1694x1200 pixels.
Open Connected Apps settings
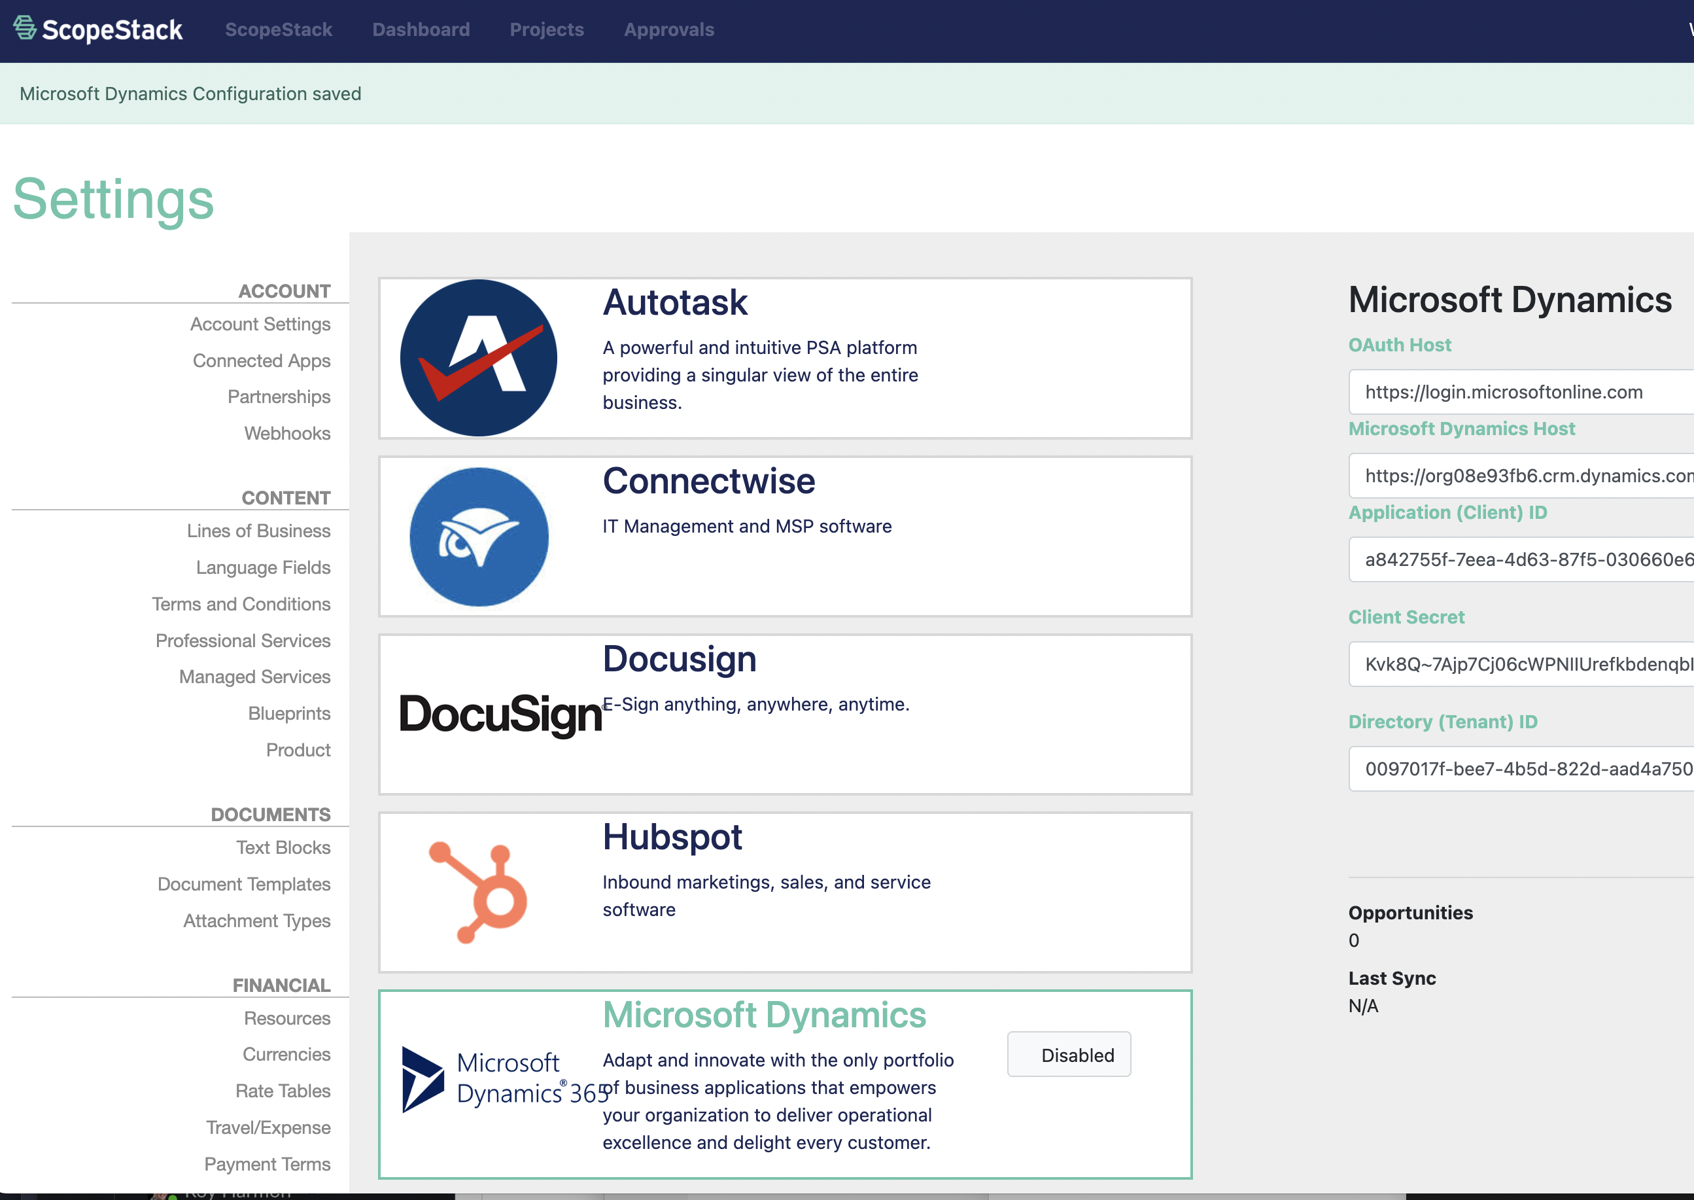tap(262, 361)
